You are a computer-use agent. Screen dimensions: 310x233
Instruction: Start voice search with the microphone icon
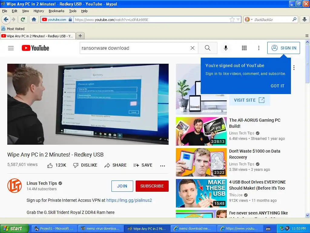coord(226,48)
